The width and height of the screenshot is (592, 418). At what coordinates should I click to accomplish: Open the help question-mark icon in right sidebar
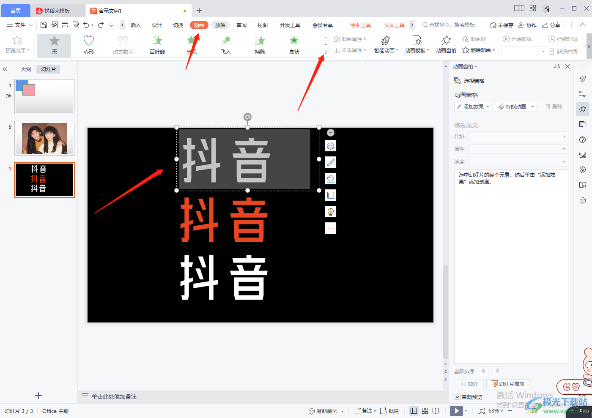583,140
